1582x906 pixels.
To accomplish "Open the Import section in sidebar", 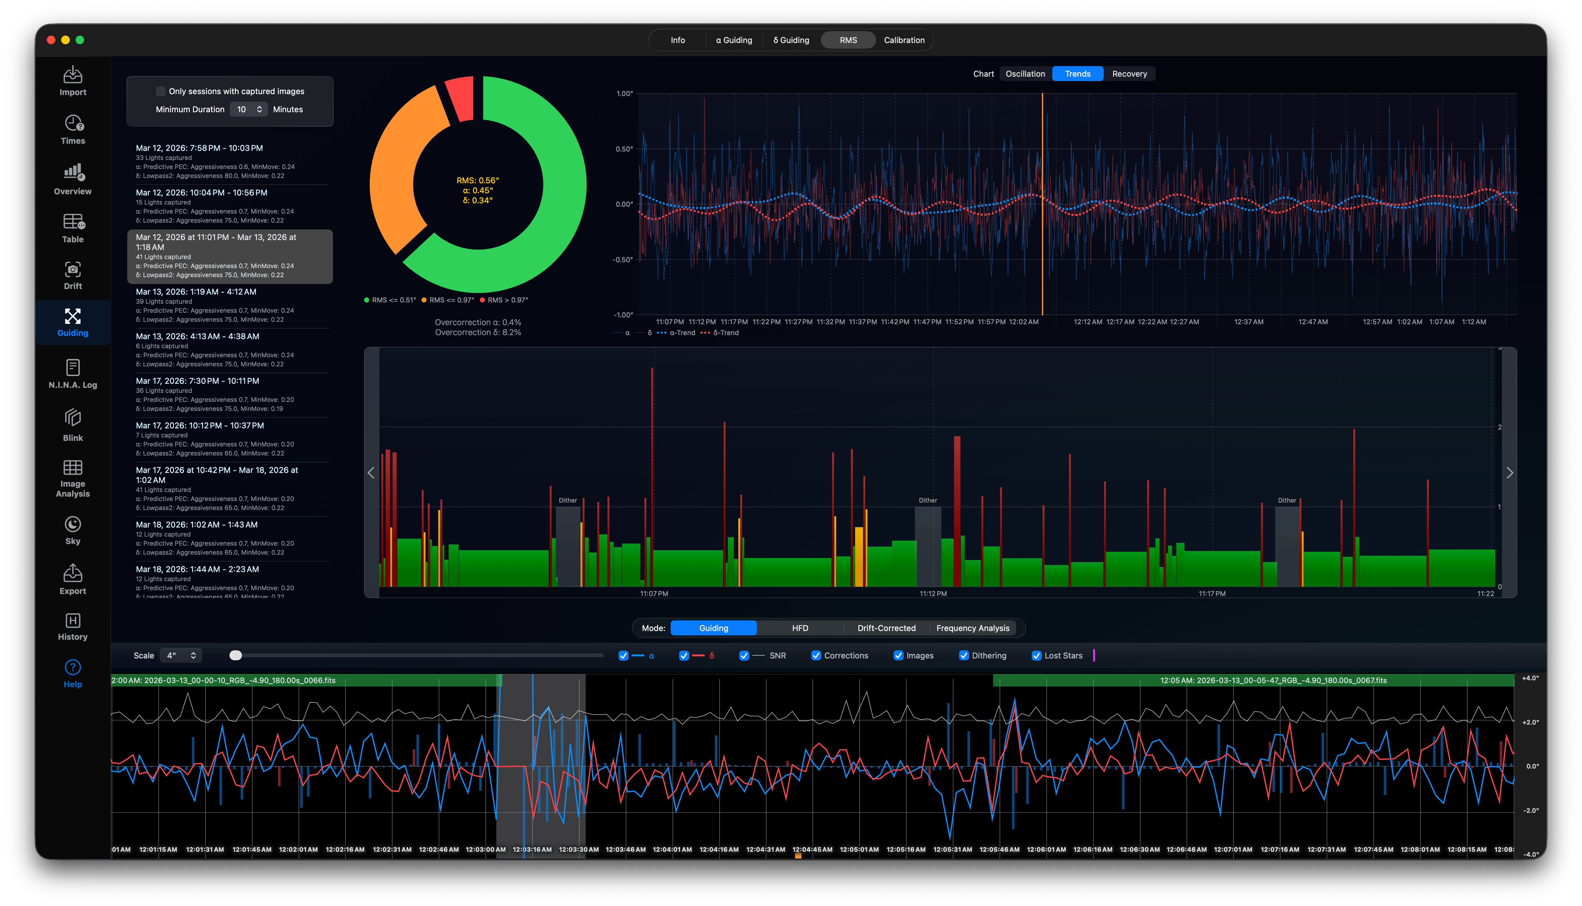I will pos(73,81).
